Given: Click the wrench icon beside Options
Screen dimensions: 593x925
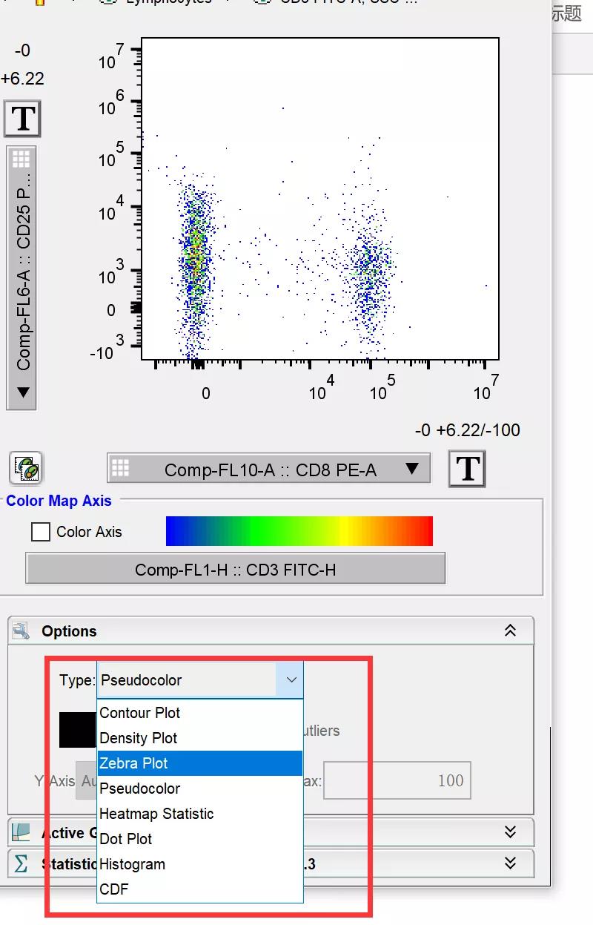Looking at the screenshot, I should coord(21,631).
